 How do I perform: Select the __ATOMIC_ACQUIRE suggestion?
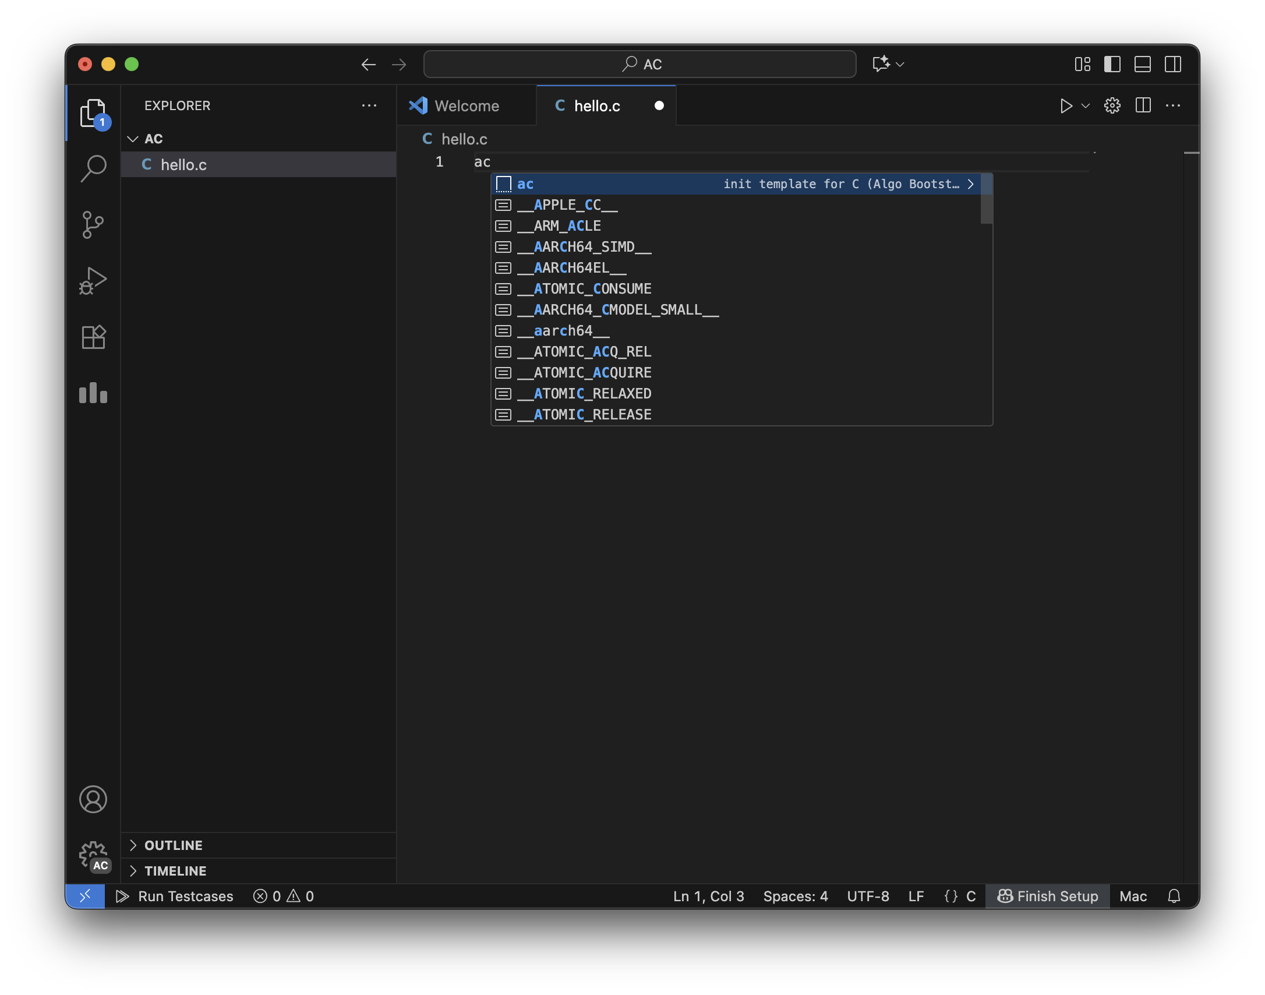point(592,373)
